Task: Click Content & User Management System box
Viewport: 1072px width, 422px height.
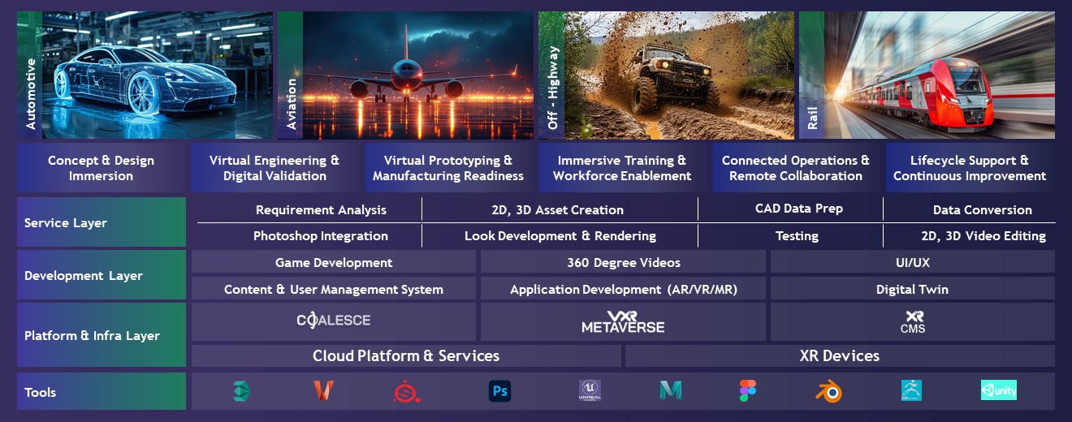Action: [x=334, y=289]
